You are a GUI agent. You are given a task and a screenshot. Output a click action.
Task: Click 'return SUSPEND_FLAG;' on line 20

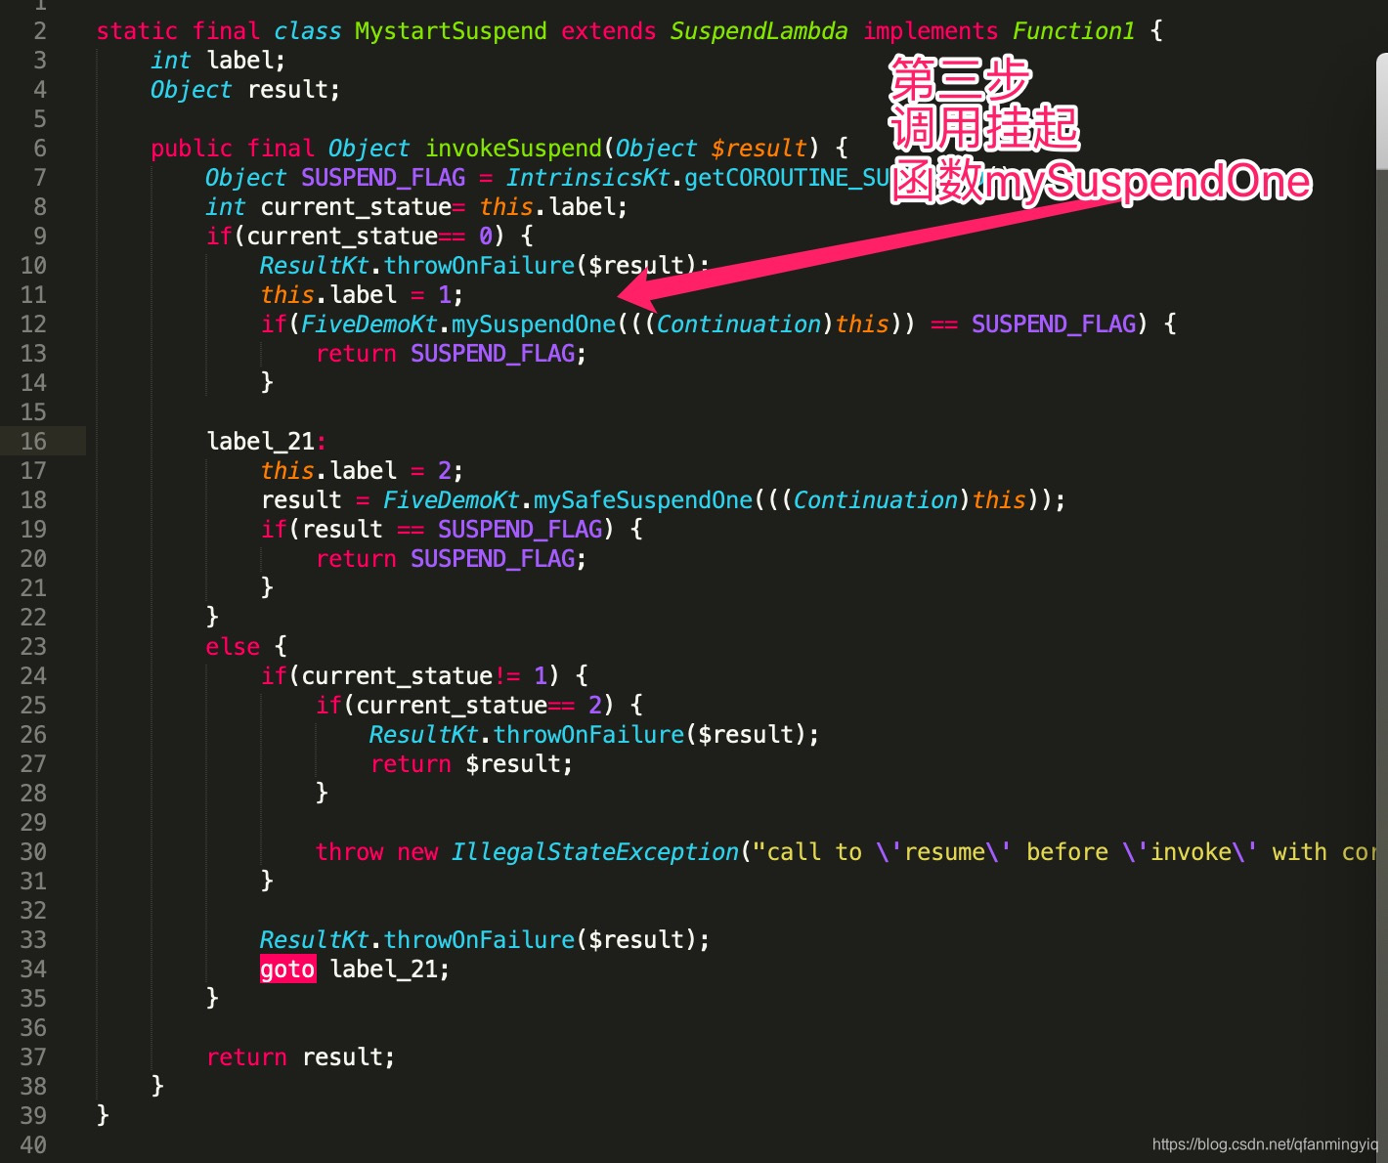point(451,559)
